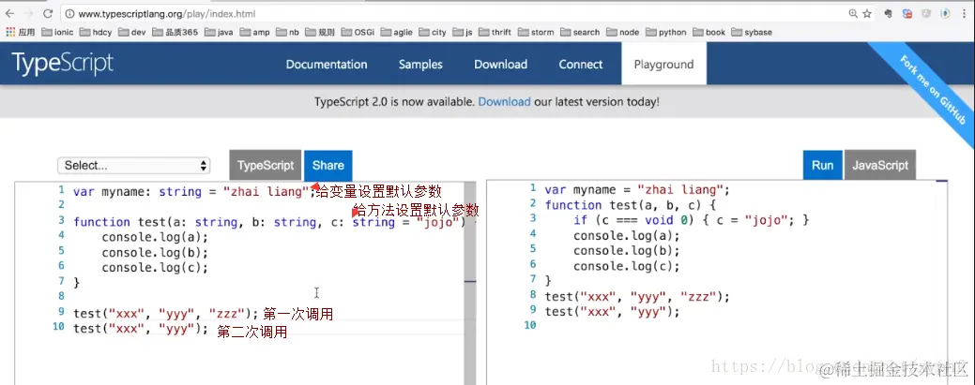Open the nb bookmark folder
Viewport: 975px width, 385px height.
[x=287, y=32]
